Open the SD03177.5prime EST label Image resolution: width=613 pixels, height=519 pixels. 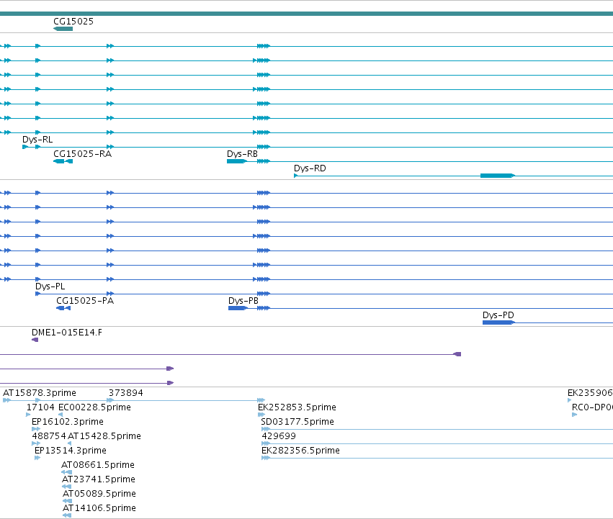pyautogui.click(x=297, y=422)
